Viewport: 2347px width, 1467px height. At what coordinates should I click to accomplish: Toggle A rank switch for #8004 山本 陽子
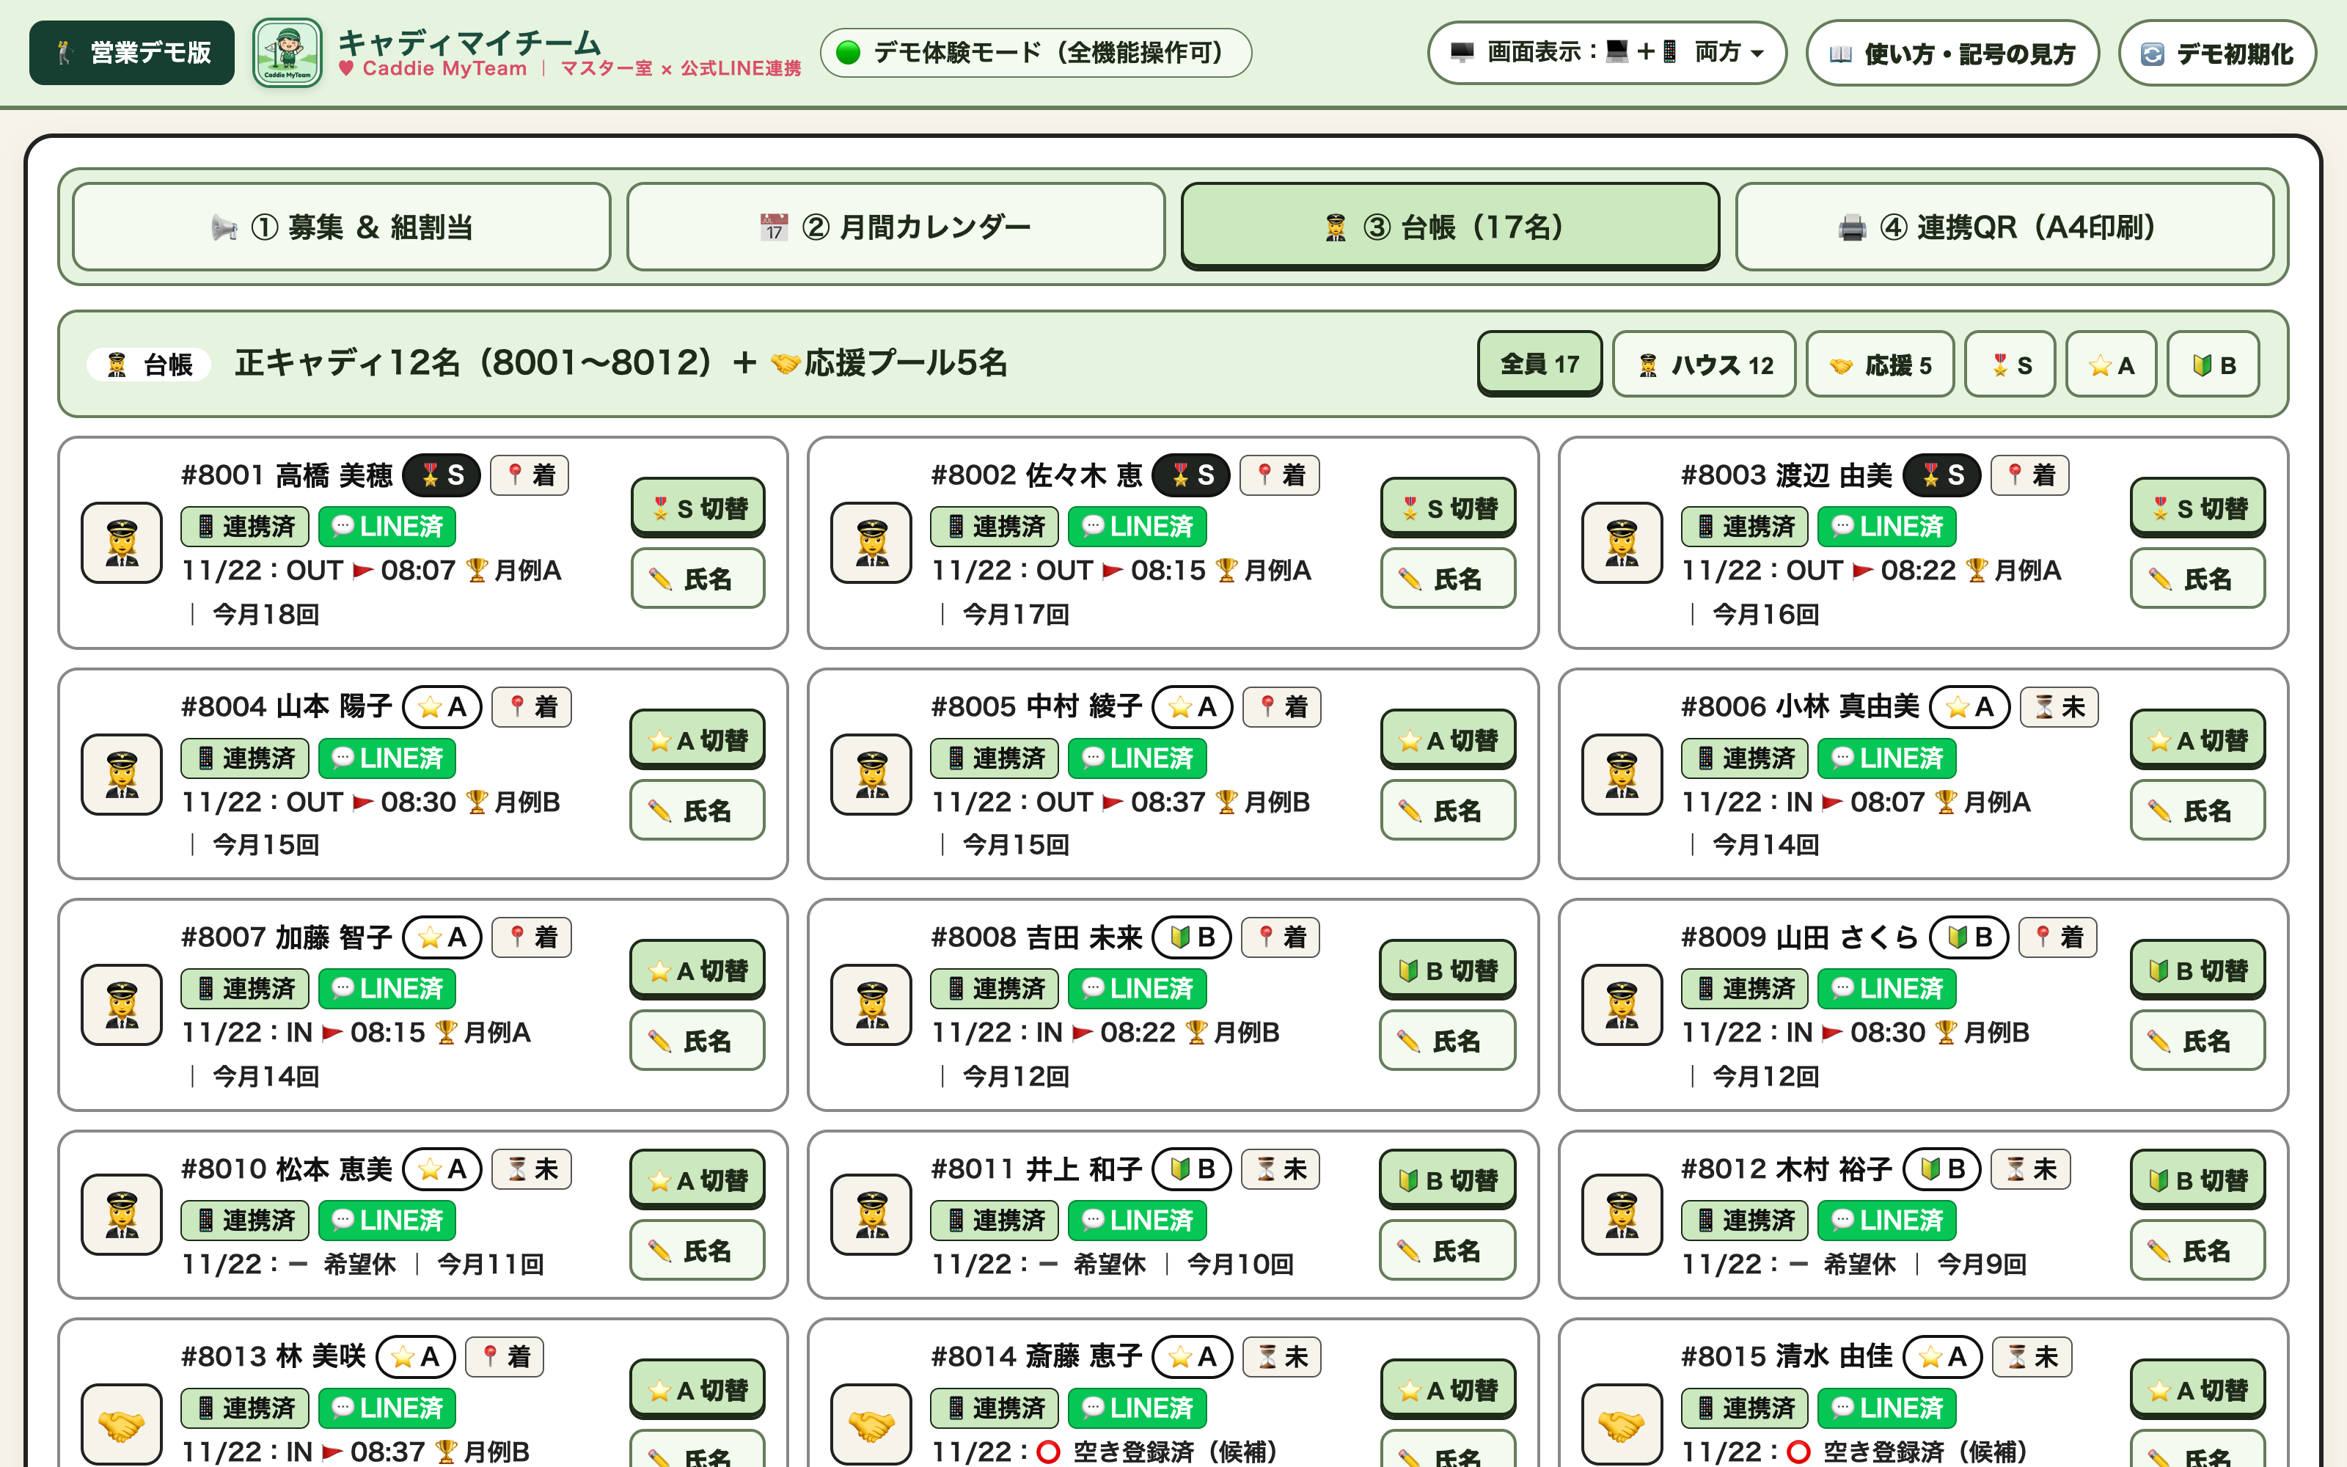(x=698, y=739)
